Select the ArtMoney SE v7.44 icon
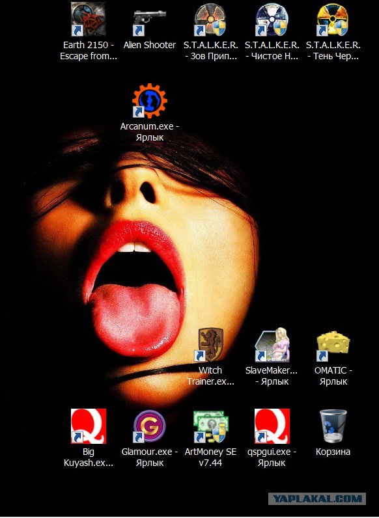The height and width of the screenshot is (518, 379). coord(210,426)
